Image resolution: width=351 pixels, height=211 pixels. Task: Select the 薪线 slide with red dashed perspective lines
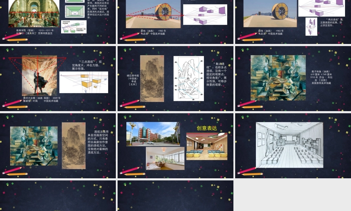pos(175,22)
